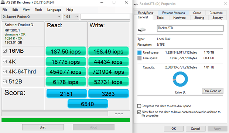This screenshot has width=229, height=133.
Task: Open the File menu
Action: coord(5,10)
